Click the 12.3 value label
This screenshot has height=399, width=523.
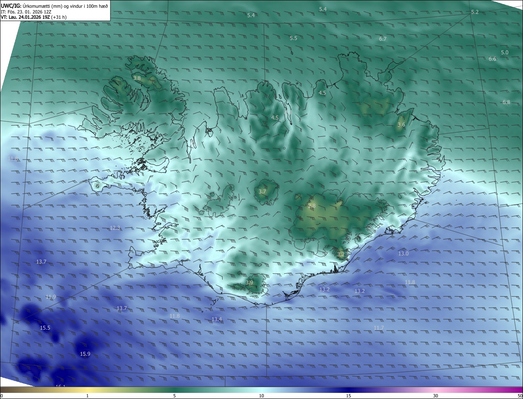115,228
